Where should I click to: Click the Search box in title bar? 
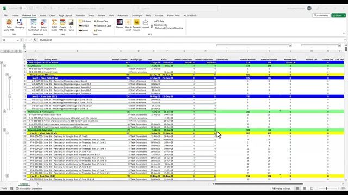pos(175,9)
